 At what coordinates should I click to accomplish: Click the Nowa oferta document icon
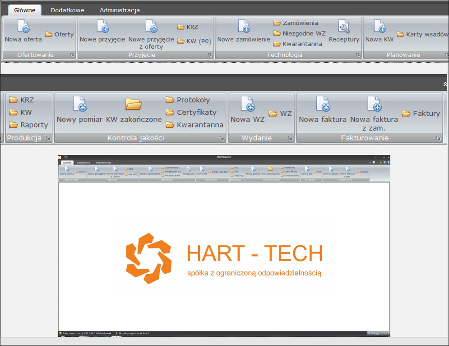(x=23, y=27)
